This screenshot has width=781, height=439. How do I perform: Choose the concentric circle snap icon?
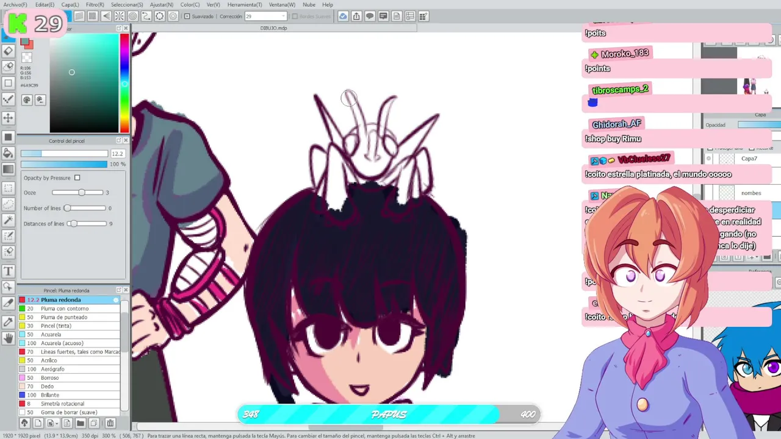[133, 16]
